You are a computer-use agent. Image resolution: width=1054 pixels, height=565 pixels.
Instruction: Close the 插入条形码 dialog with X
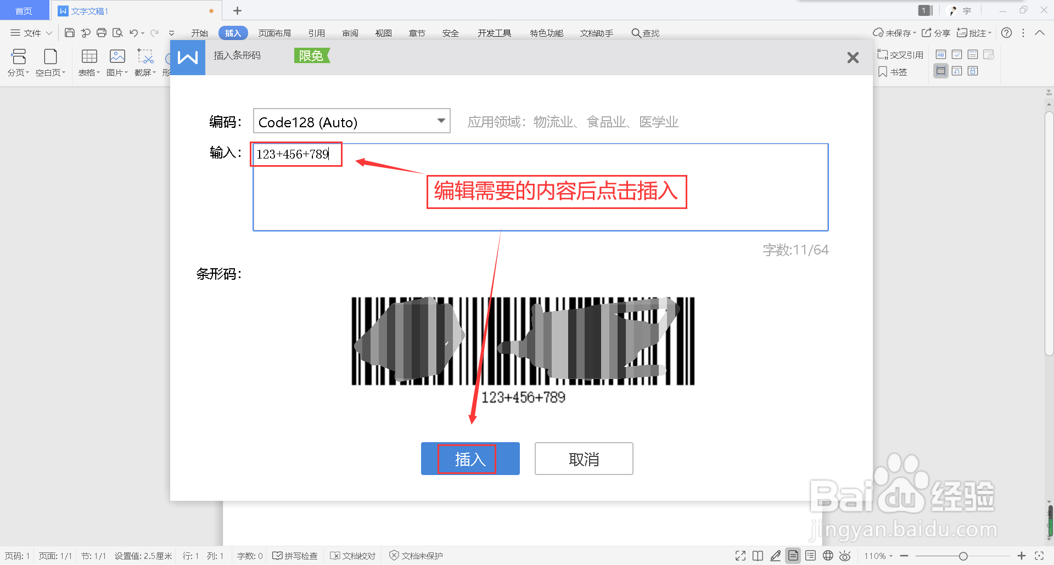click(853, 57)
